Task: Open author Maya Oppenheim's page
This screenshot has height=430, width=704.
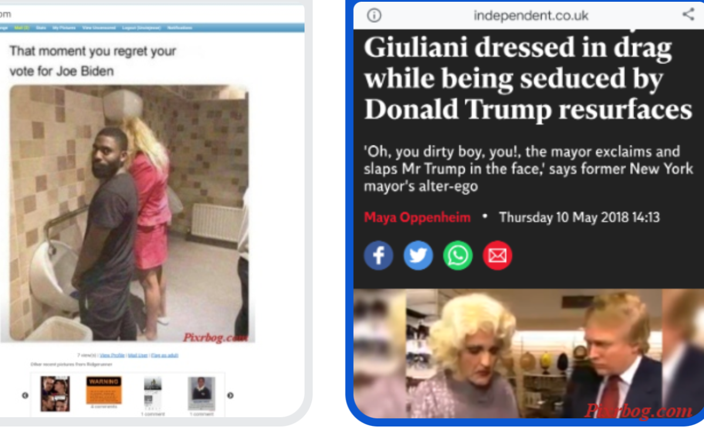Action: [x=417, y=218]
